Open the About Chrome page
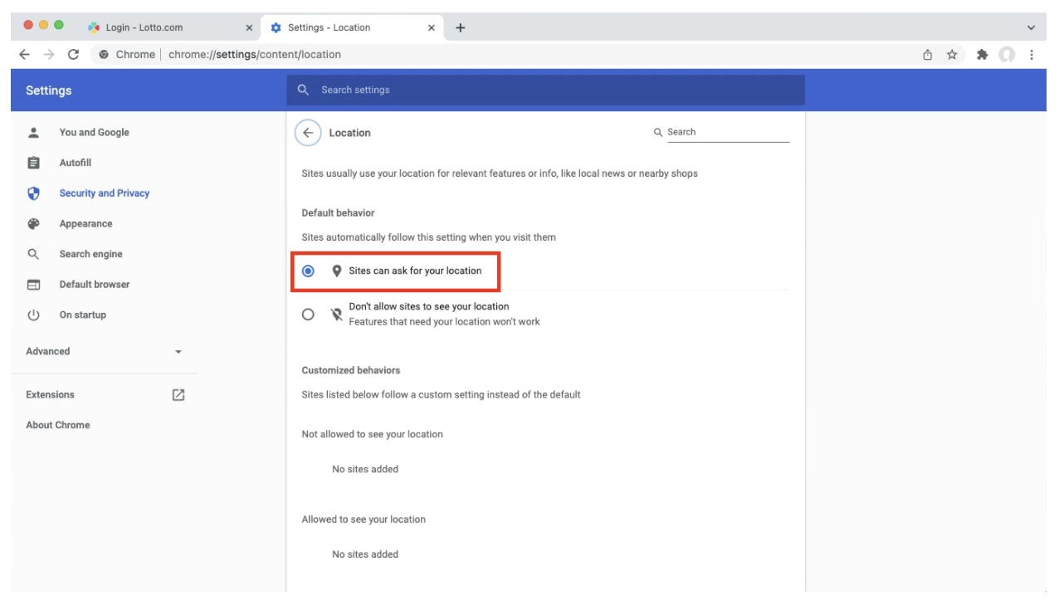The width and height of the screenshot is (1059, 615). coord(58,425)
